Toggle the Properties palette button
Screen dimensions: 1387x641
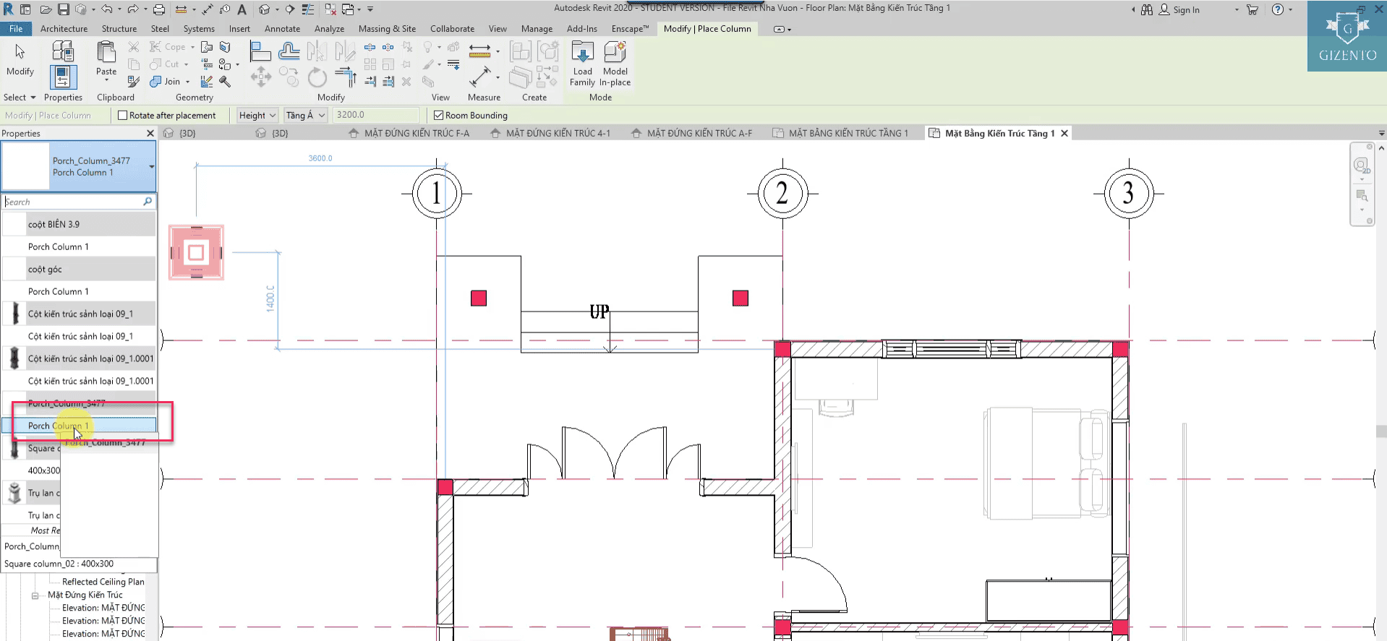click(x=63, y=77)
